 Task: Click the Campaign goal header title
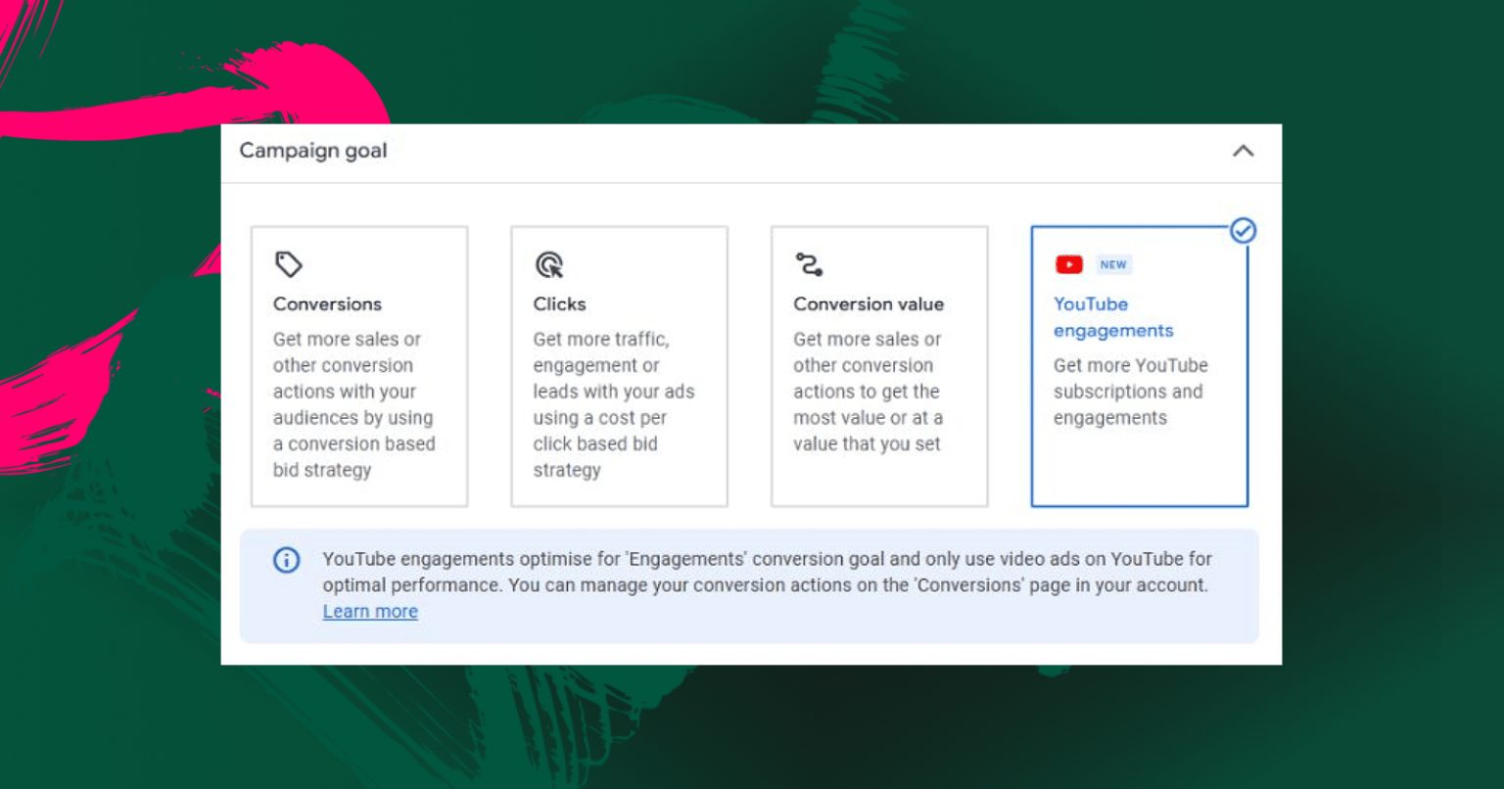tap(313, 151)
